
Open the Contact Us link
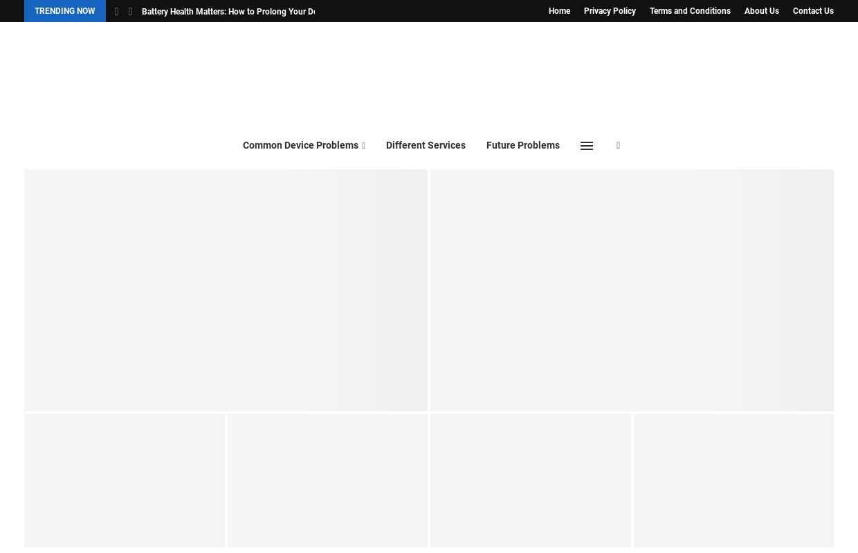tap(813, 11)
